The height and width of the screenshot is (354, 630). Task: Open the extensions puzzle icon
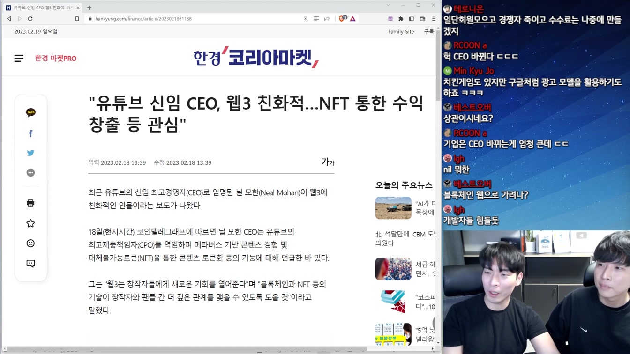401,19
